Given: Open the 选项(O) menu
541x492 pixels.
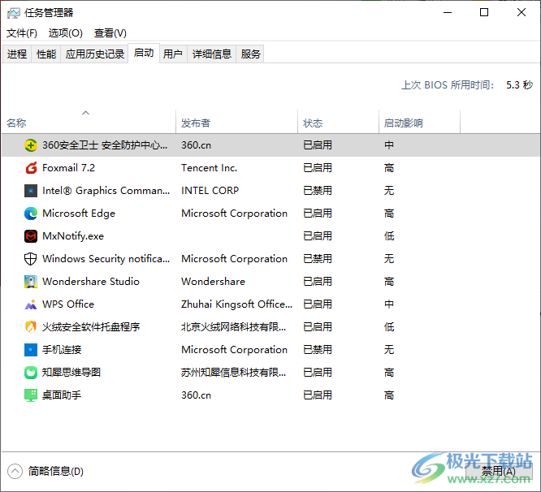Looking at the screenshot, I should 66,33.
